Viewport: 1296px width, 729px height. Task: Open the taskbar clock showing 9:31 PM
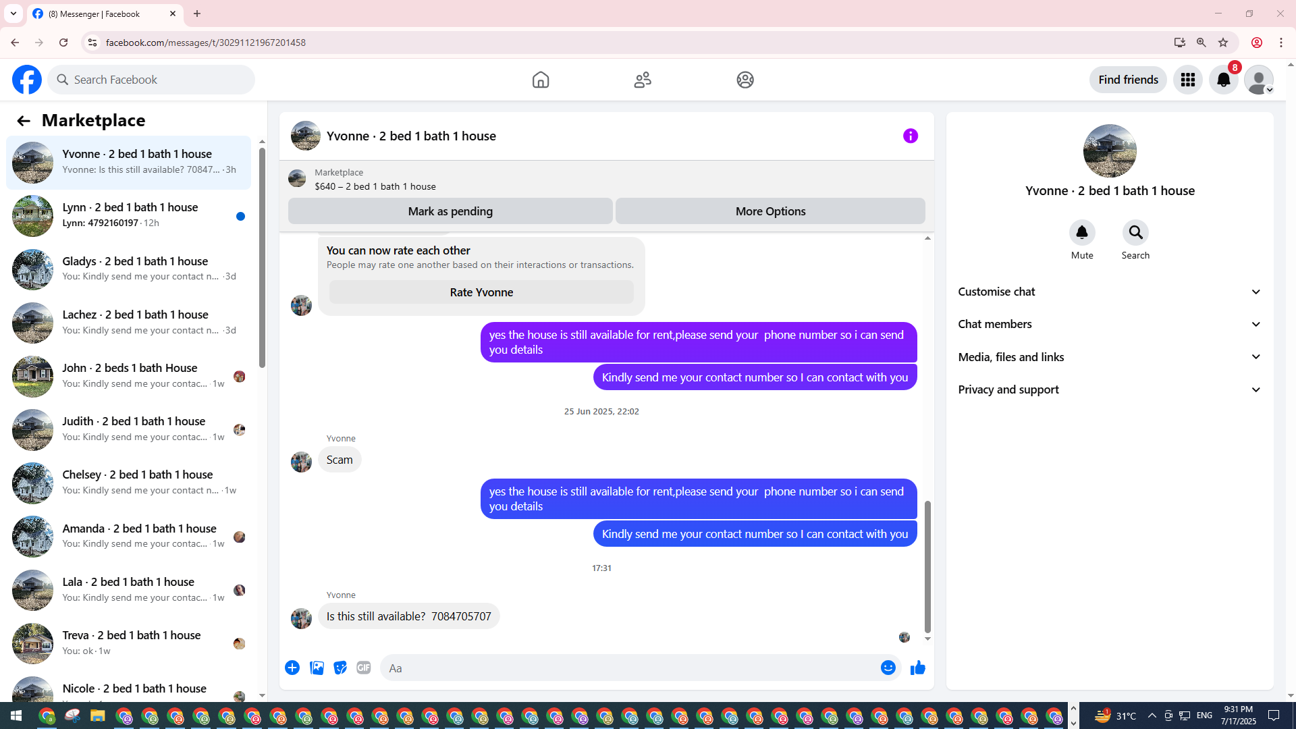click(1238, 715)
